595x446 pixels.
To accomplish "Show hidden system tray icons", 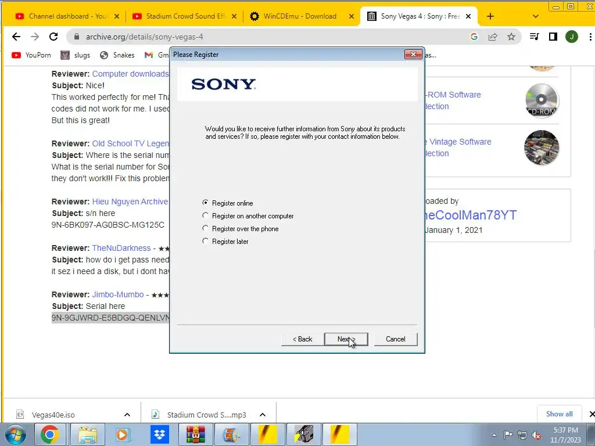I will [494, 435].
